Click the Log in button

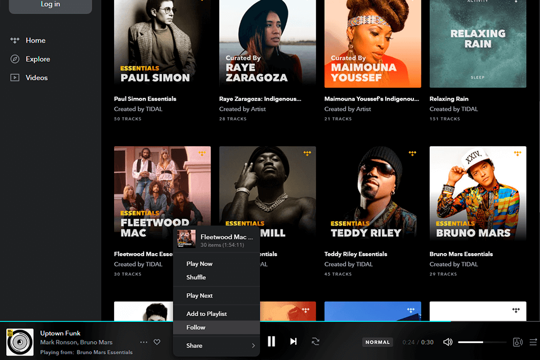point(50,4)
